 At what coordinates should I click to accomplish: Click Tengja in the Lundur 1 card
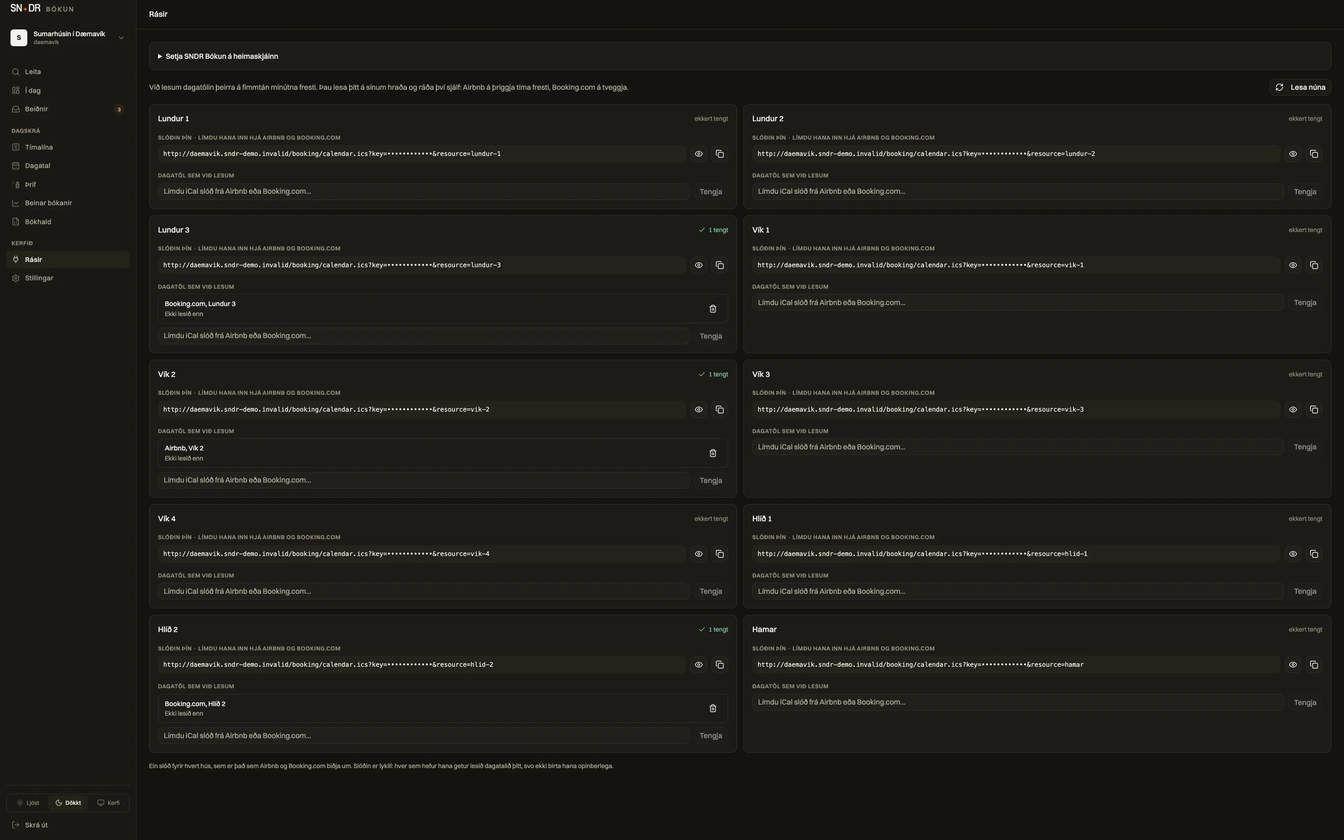710,192
